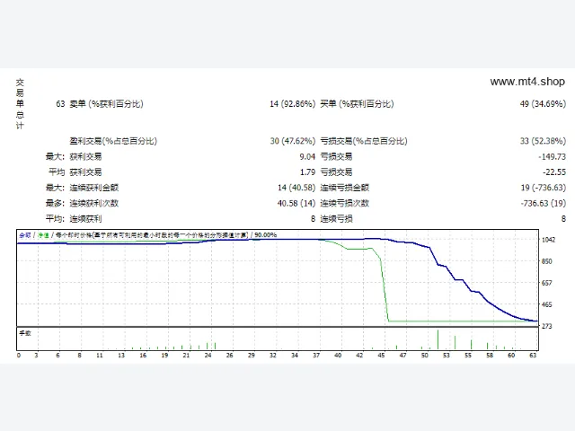Click the total trades value 63
Image resolution: width=575 pixels, height=431 pixels.
(60, 104)
